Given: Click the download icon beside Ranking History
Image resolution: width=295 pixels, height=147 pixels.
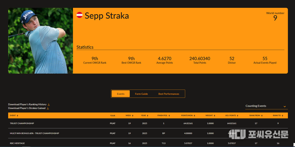Looking at the screenshot, I should 48,104.
